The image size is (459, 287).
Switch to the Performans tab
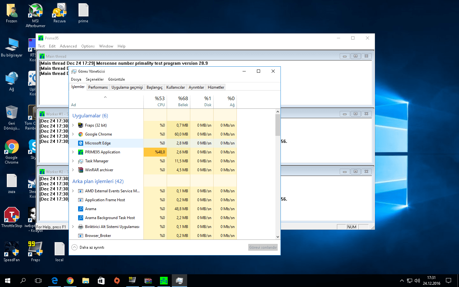pyautogui.click(x=98, y=87)
